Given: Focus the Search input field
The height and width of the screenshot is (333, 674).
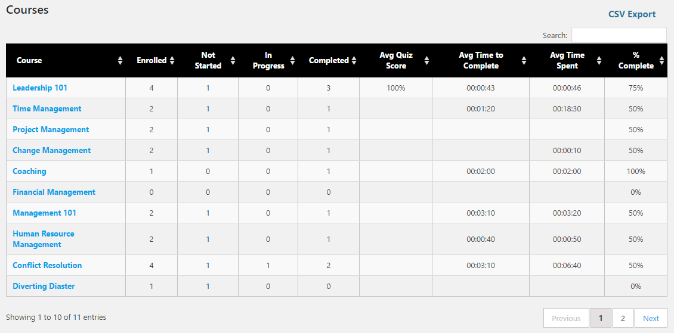Looking at the screenshot, I should 619,35.
